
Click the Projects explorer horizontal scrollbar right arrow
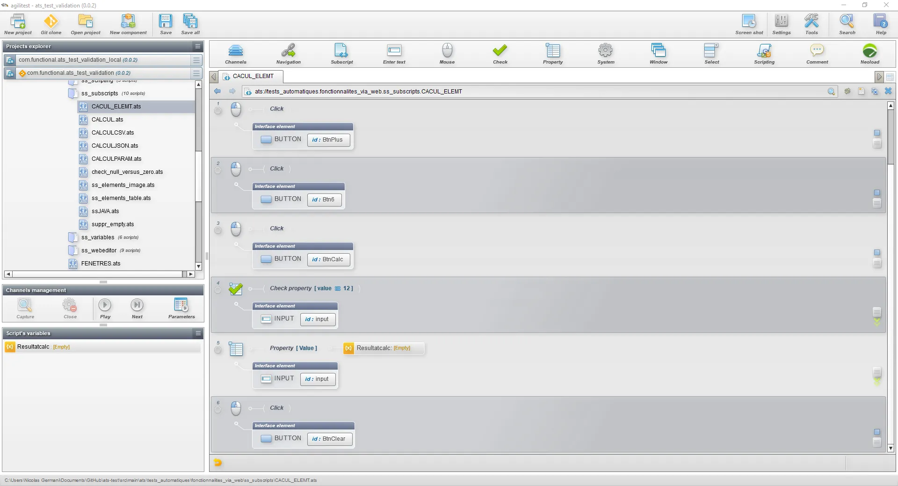point(191,274)
